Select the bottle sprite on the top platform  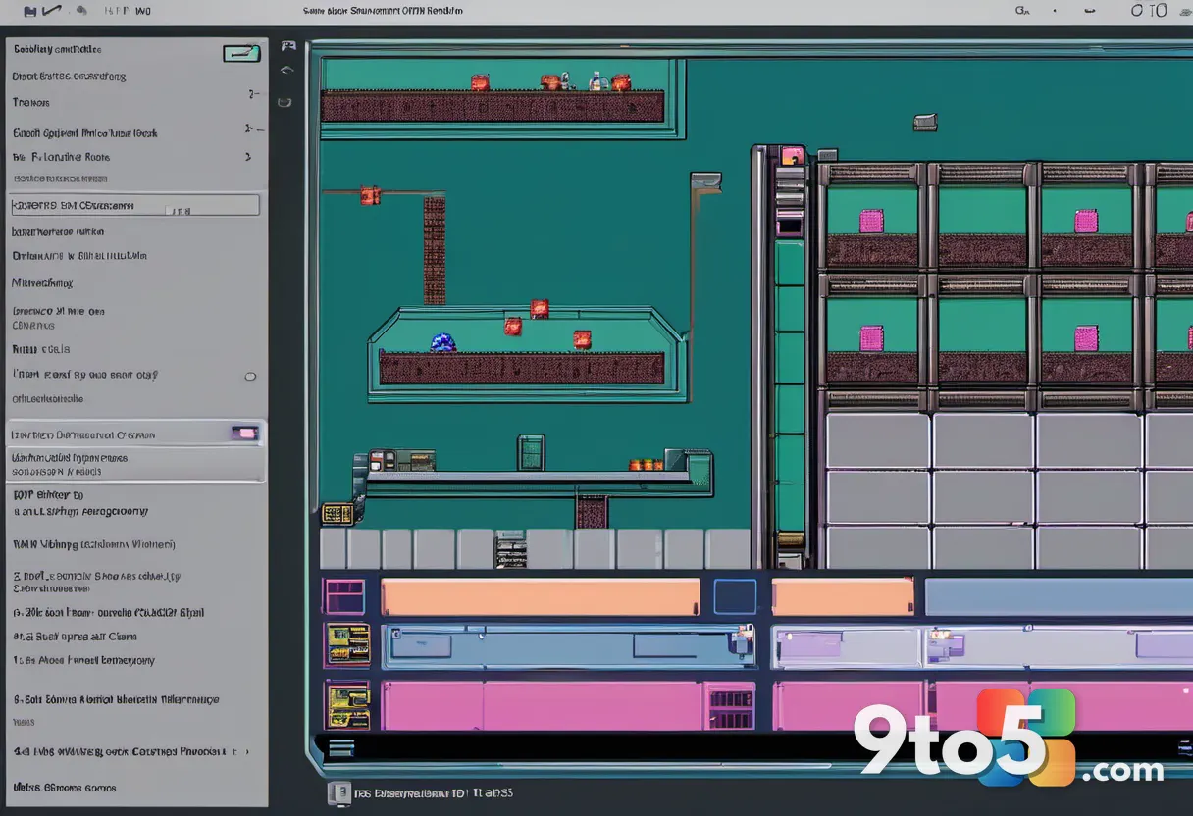596,80
